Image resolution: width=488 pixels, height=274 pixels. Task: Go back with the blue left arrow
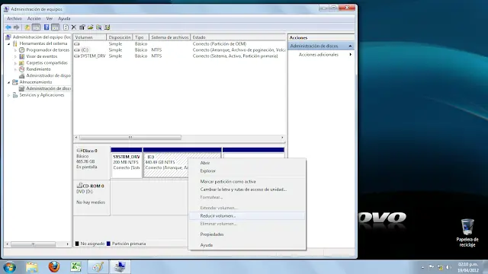point(8,27)
